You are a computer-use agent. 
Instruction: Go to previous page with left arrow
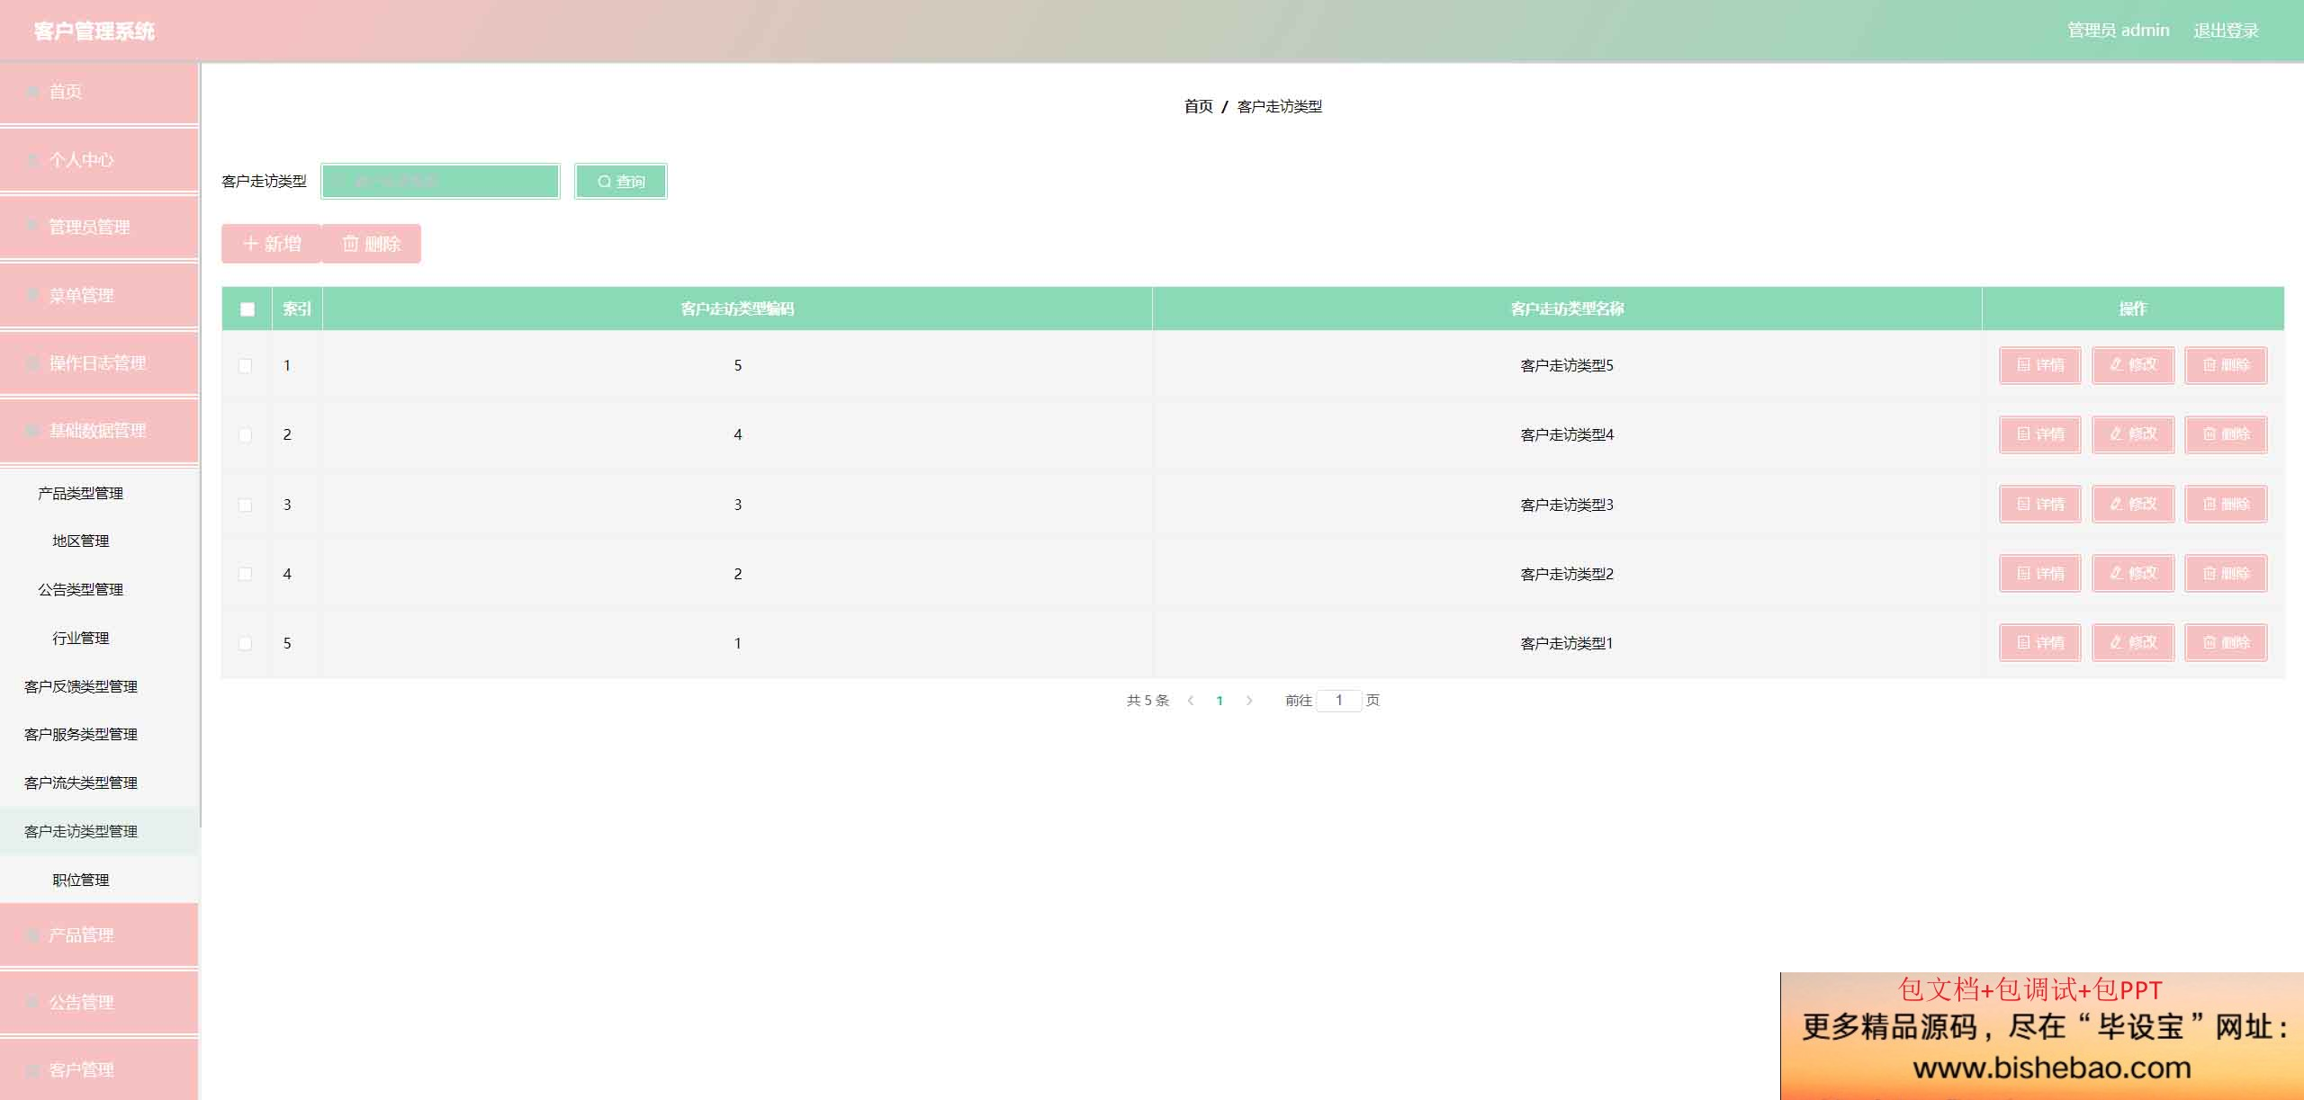(1191, 701)
